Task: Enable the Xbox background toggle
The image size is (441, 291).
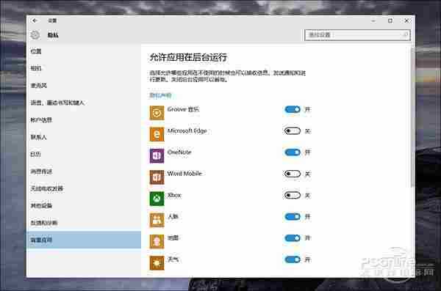Action: (293, 195)
